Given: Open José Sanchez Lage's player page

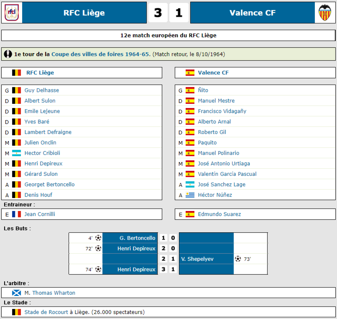Looking at the screenshot, I should pyautogui.click(x=222, y=185).
